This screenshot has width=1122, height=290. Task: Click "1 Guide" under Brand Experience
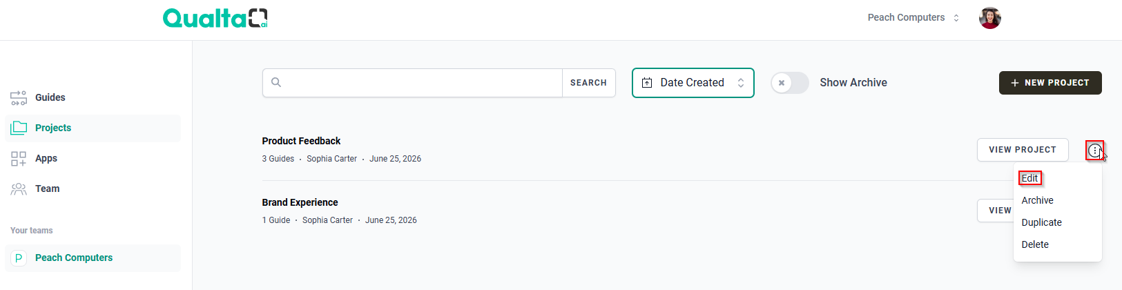point(276,220)
